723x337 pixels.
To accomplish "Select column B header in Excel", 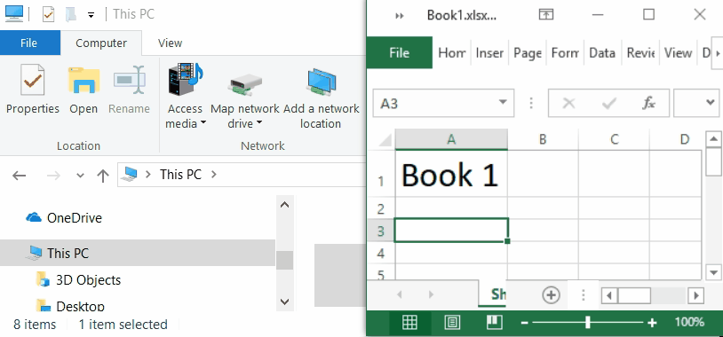I will 543,139.
